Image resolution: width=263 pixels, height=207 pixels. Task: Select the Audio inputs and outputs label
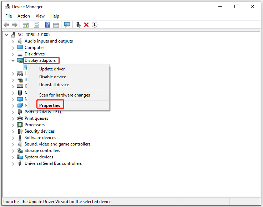click(49, 41)
